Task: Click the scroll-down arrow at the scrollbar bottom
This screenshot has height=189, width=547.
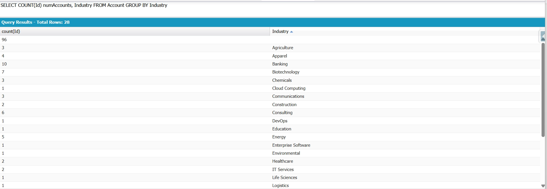Action: pos(543,186)
